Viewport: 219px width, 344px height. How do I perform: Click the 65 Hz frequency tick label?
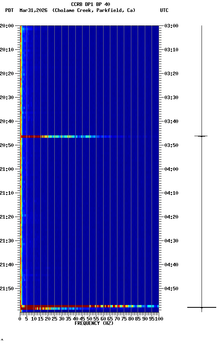[110, 319]
